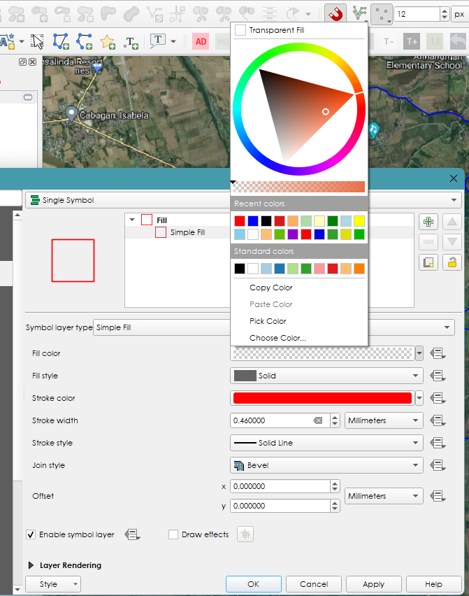Uncheck Enable symbol layer
The height and width of the screenshot is (596, 469).
[31, 534]
